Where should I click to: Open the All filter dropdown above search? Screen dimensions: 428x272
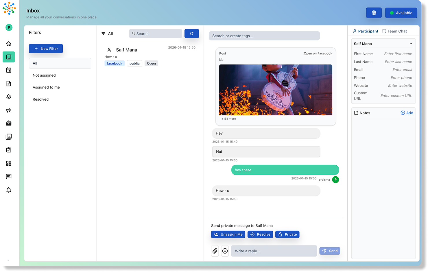click(x=107, y=33)
